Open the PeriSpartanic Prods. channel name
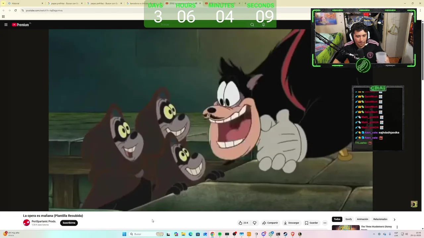Image resolution: width=424 pixels, height=238 pixels. (x=44, y=221)
